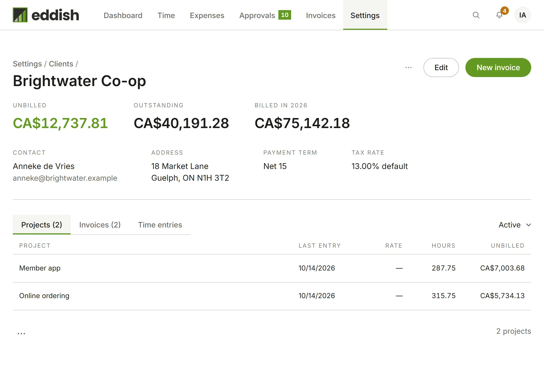Click the 2 projects count text

click(x=514, y=331)
